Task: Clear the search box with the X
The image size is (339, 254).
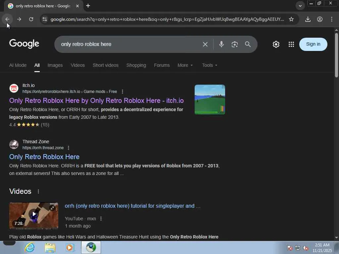Action: click(x=205, y=44)
